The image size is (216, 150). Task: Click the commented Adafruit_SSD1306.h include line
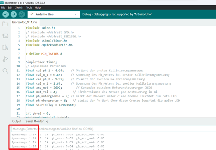(53, 36)
